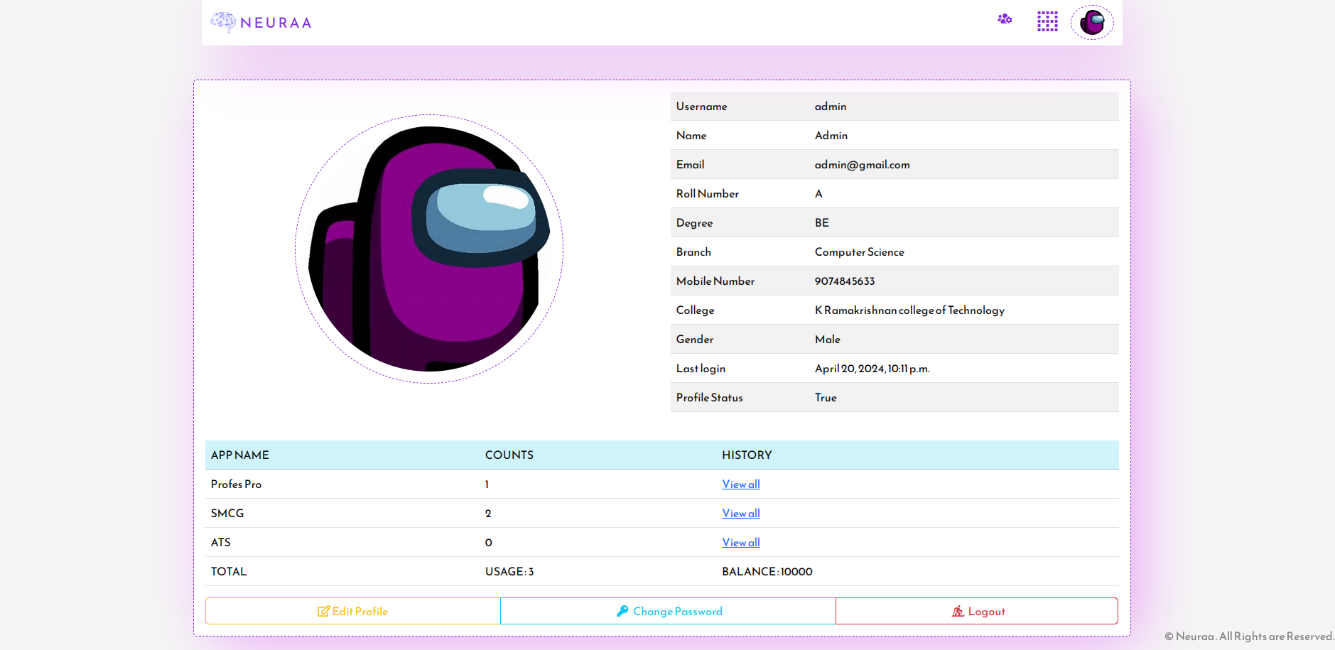1335x650 pixels.
Task: Click the last login date value
Action: pos(872,369)
